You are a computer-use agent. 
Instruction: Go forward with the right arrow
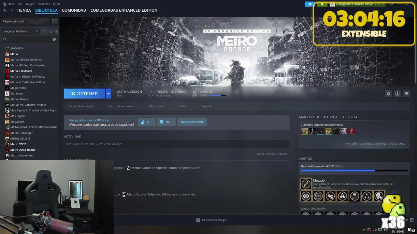(12, 10)
